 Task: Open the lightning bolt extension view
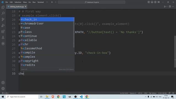pos(3,43)
